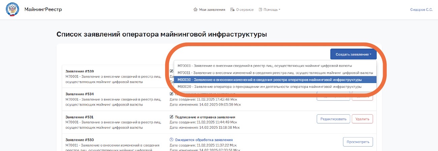Click clock icon of Заявление #530 status

click(171, 140)
